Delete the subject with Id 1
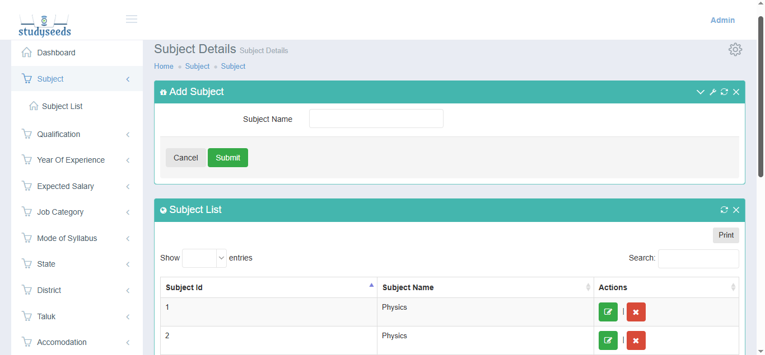Viewport: 765px width, 355px height. tap(636, 312)
